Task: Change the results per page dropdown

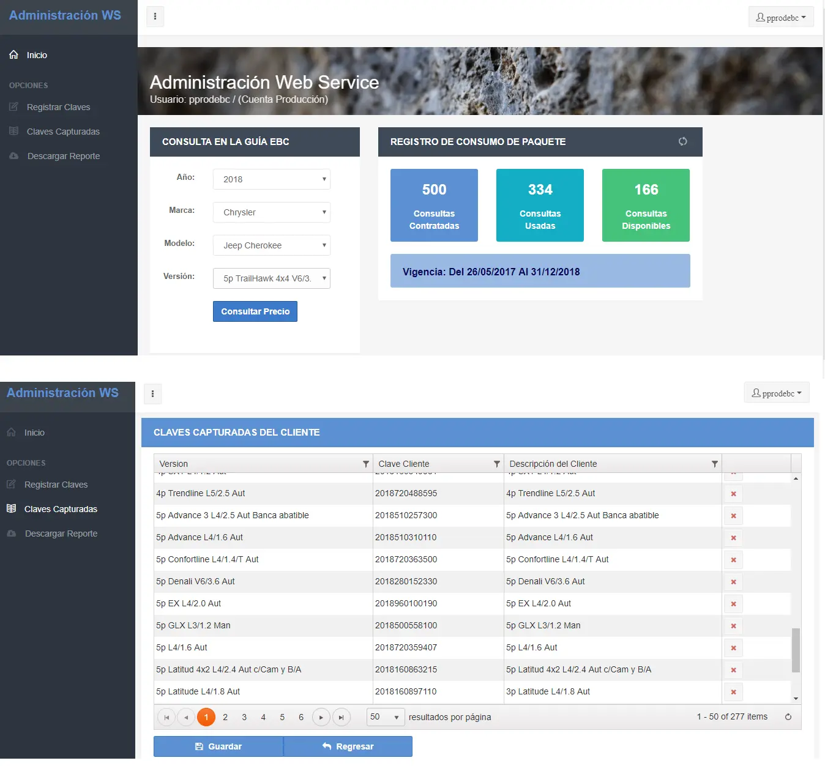Action: 385,717
